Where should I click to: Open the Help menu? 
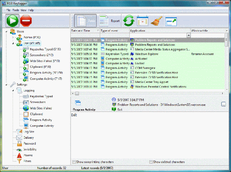[x=31, y=10]
